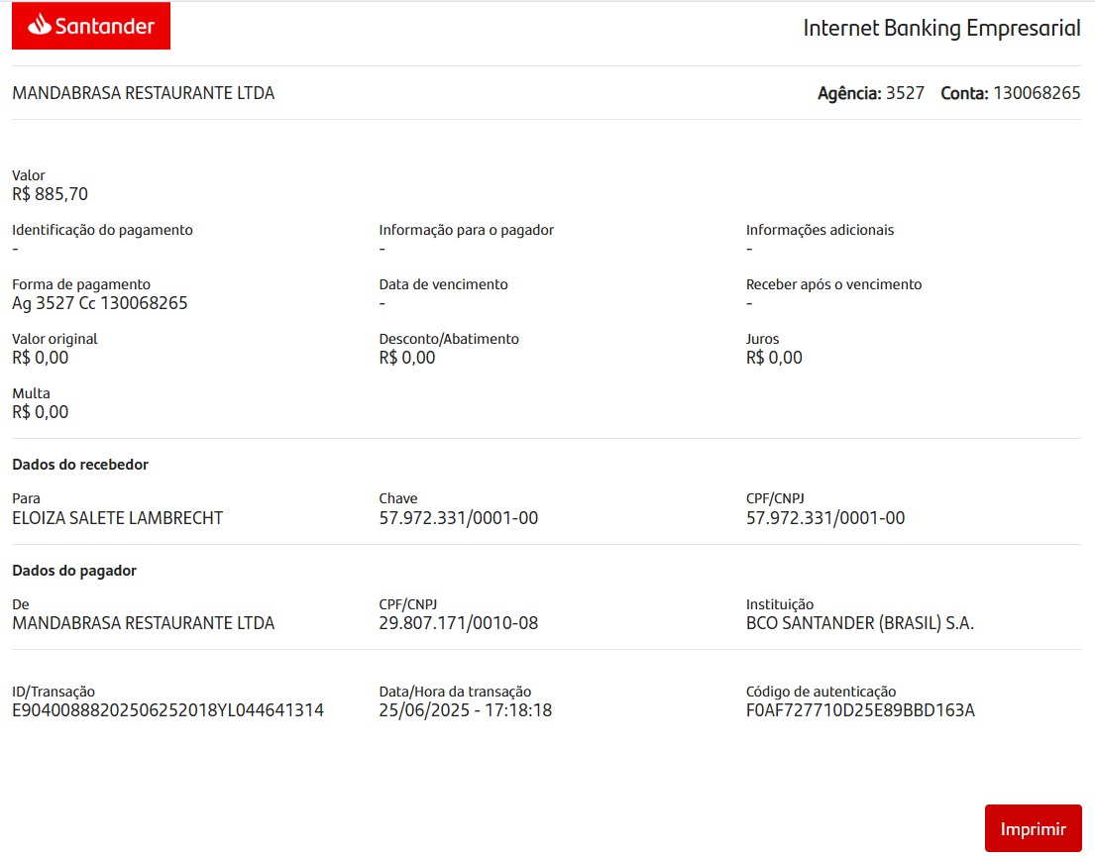
Task: Click the Dados do pagador heading
Action: [x=74, y=571]
